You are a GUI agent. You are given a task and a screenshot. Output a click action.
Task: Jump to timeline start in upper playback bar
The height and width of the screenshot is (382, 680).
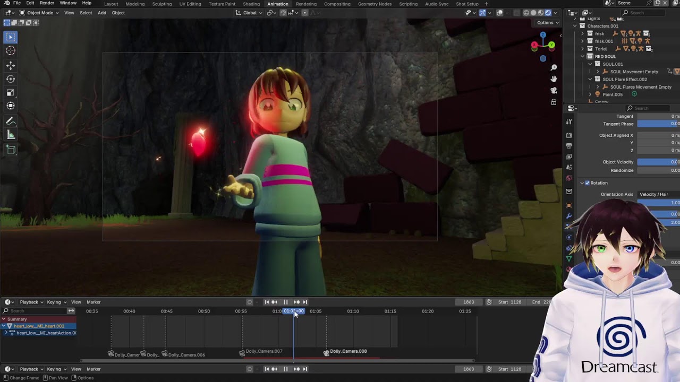click(267, 302)
